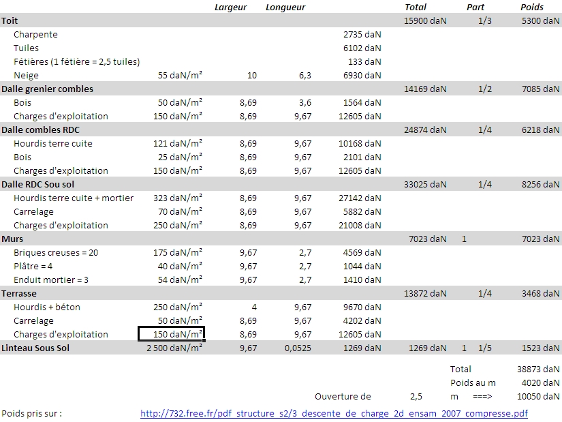Select the 24874 daN total cell
562x422 pixels.
pos(425,130)
